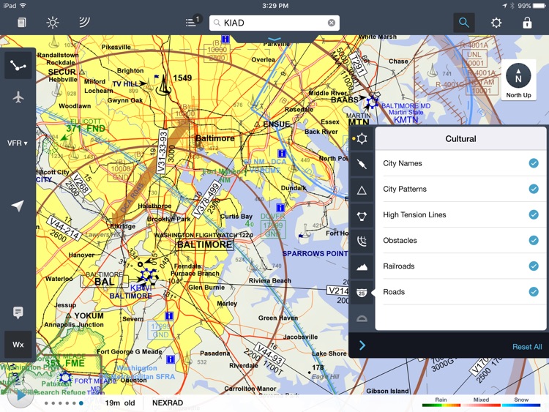Toggle City Names checkmark

click(x=534, y=163)
